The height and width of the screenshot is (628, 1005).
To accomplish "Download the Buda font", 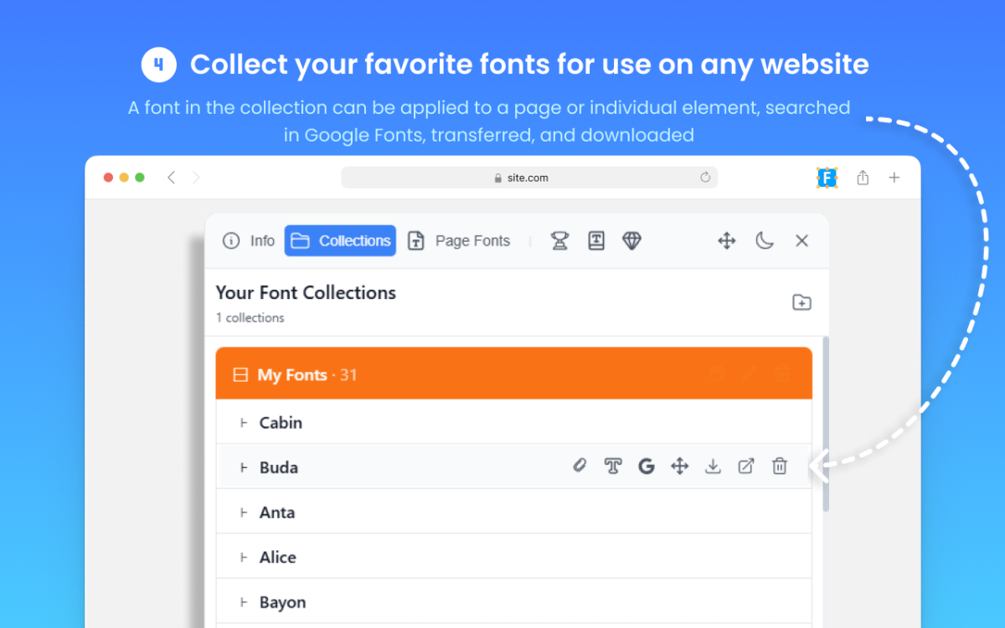I will pos(713,466).
